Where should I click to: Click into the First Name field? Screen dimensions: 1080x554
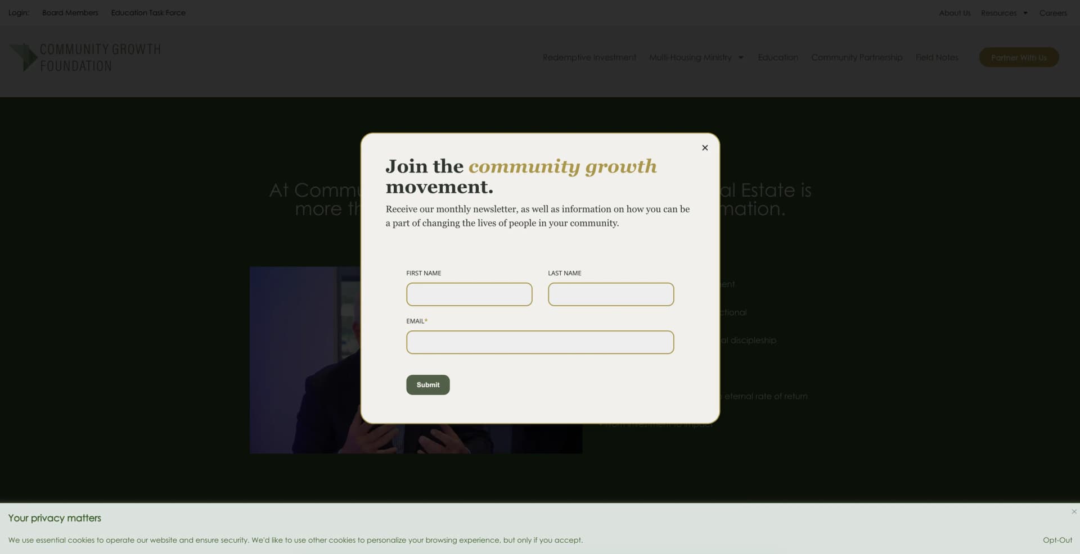469,294
